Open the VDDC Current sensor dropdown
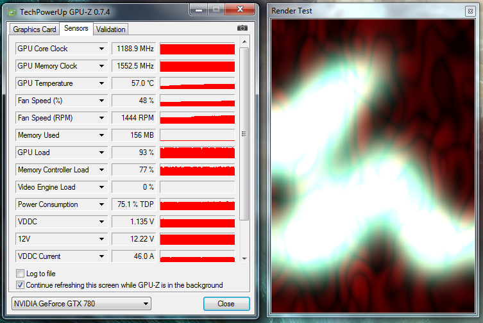483x323 pixels. click(x=101, y=256)
